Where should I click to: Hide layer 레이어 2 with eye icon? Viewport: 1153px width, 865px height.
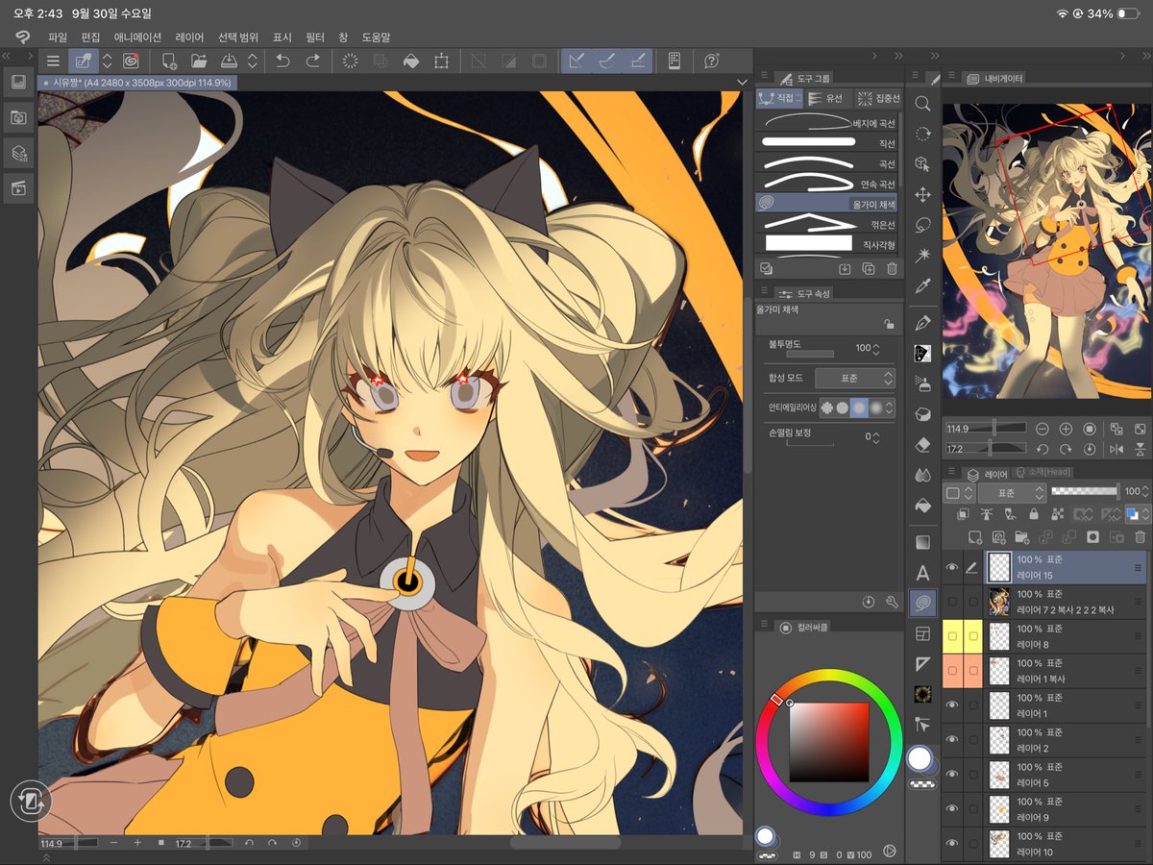(952, 740)
